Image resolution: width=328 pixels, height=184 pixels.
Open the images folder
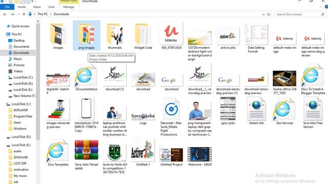click(58, 36)
